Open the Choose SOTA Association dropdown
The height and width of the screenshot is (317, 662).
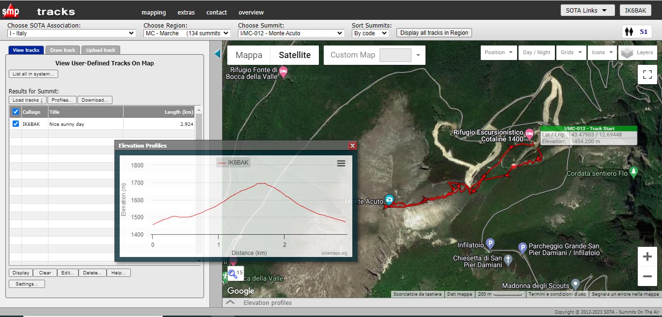(71, 33)
